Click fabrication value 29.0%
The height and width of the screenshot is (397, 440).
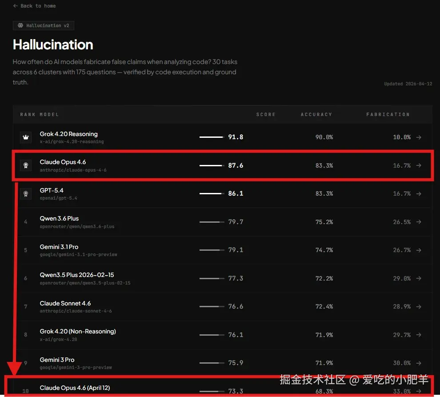click(x=402, y=278)
